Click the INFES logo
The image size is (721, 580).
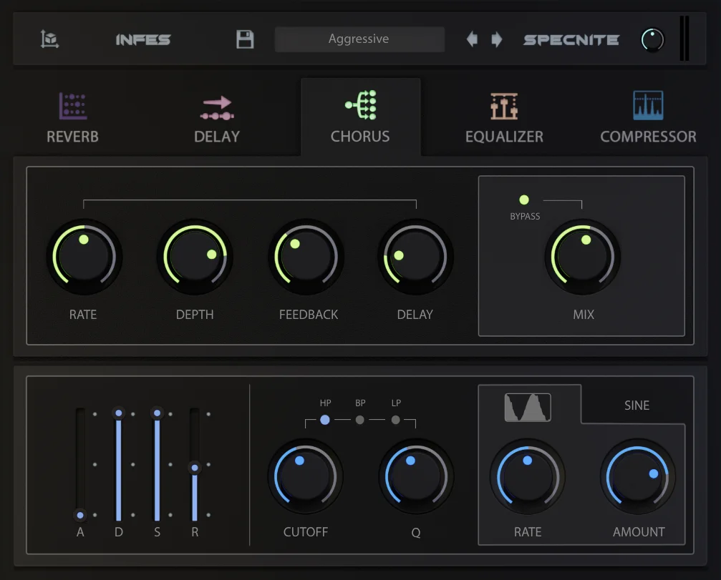pyautogui.click(x=143, y=40)
